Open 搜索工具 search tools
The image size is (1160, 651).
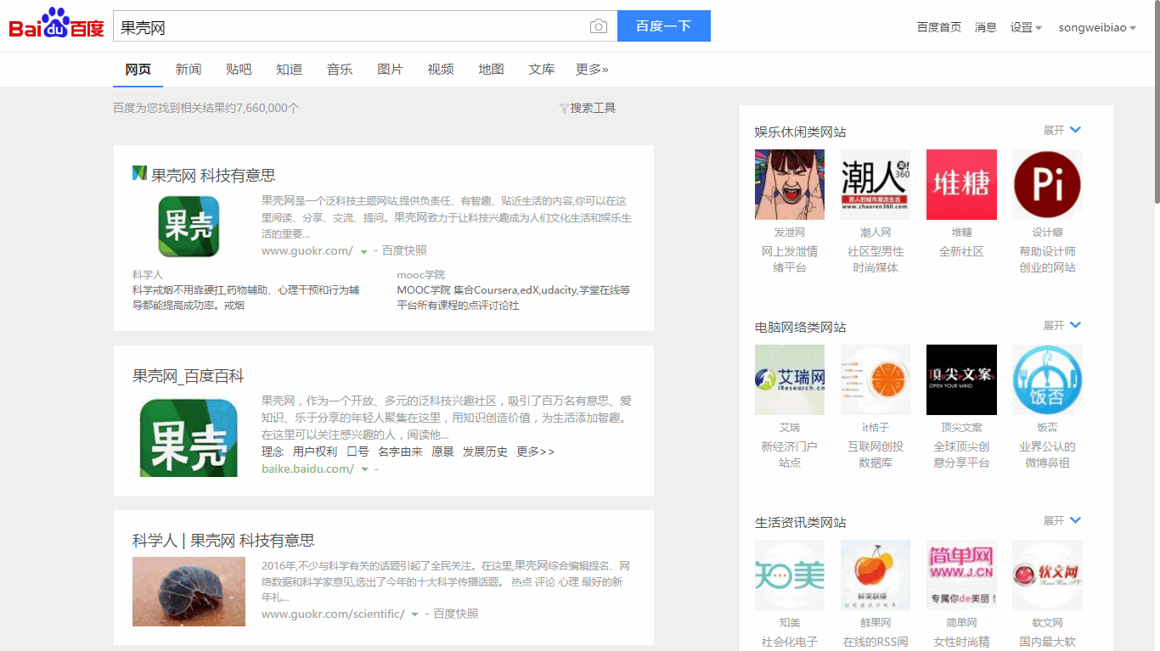click(593, 108)
